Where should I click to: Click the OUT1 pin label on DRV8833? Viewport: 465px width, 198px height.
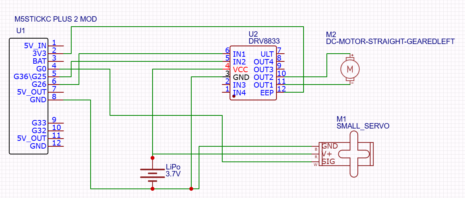[264, 85]
